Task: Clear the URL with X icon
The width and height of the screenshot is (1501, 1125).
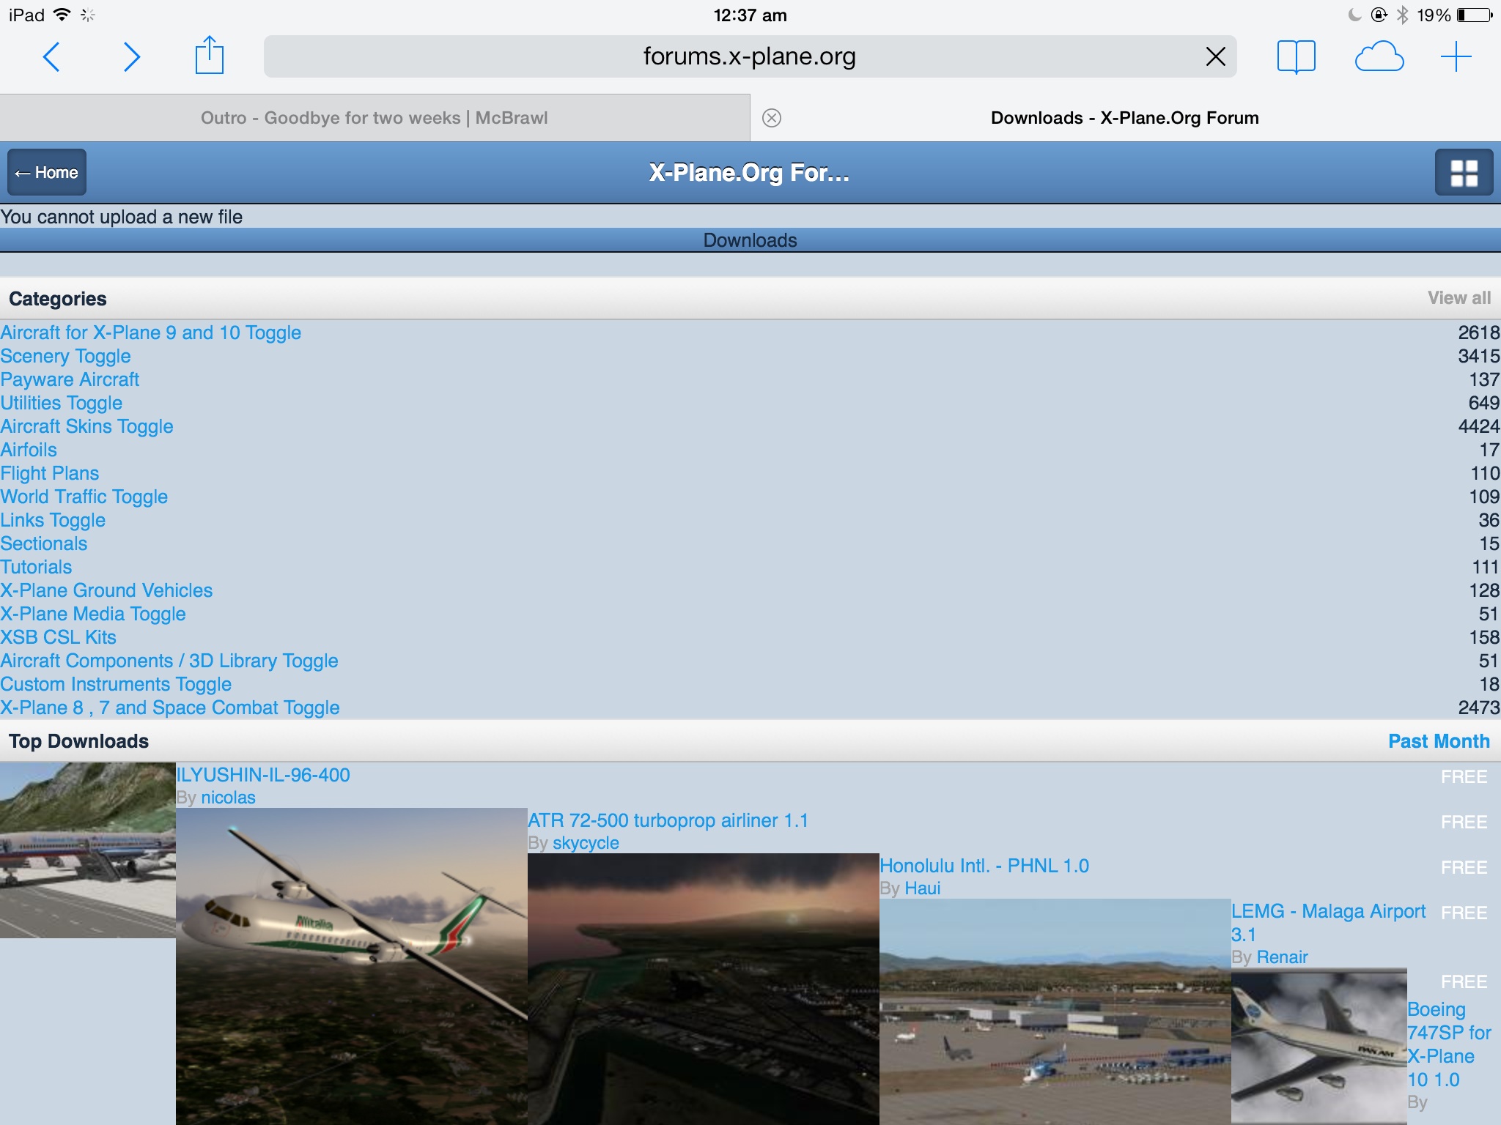Action: (1215, 56)
